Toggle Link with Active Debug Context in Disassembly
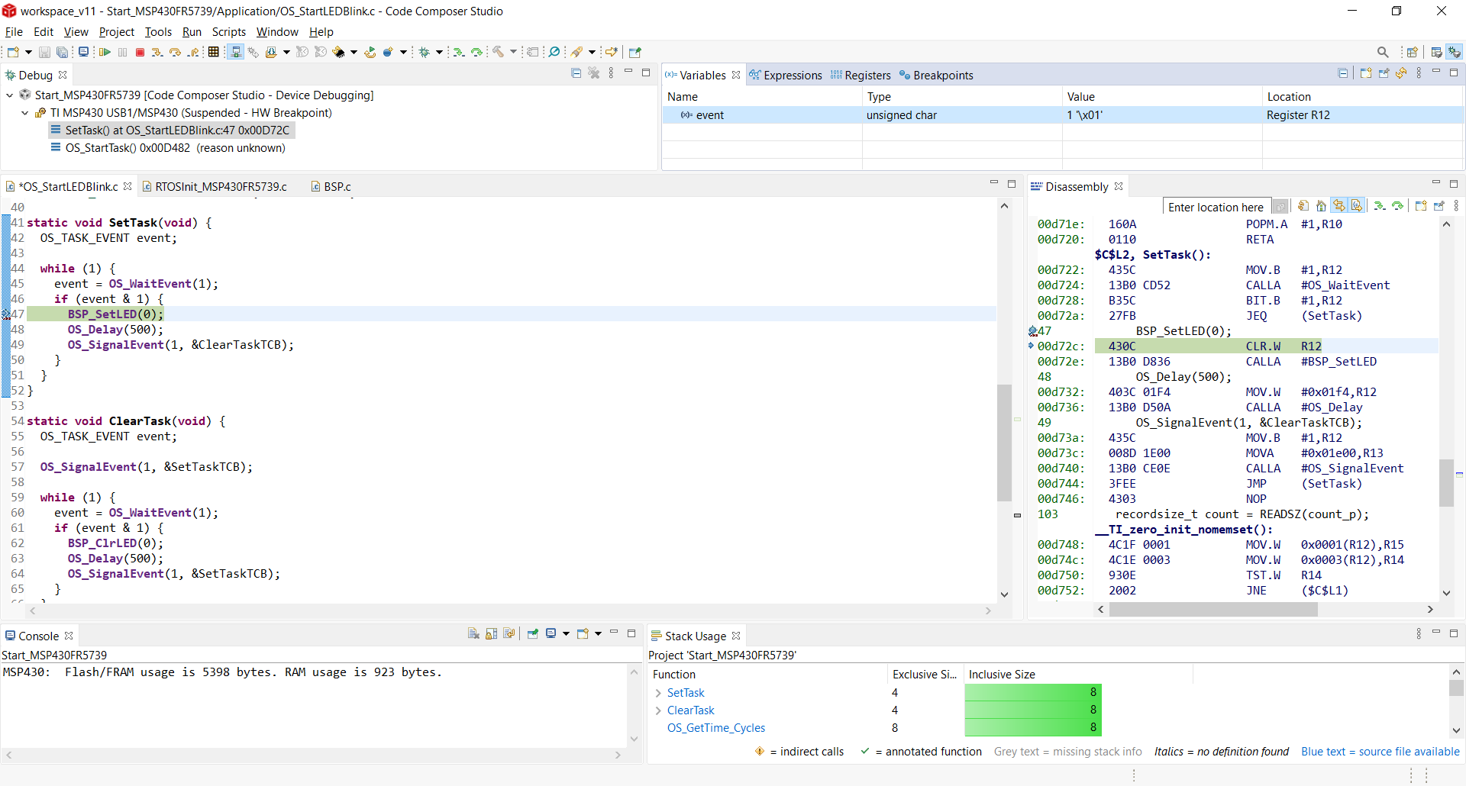This screenshot has width=1466, height=786. (x=1339, y=206)
